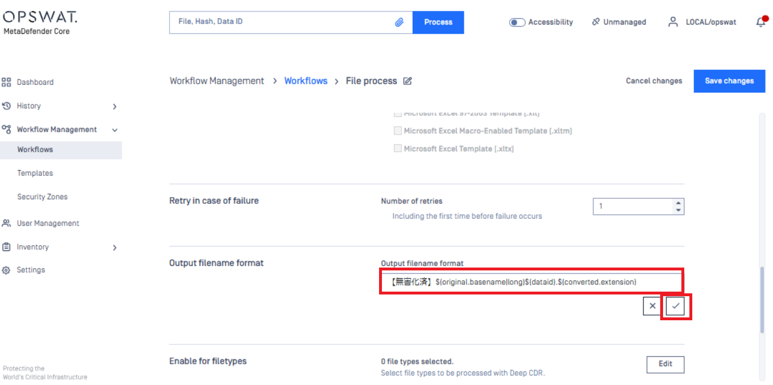Open the LOCAL/opswat user profile icon

(673, 22)
